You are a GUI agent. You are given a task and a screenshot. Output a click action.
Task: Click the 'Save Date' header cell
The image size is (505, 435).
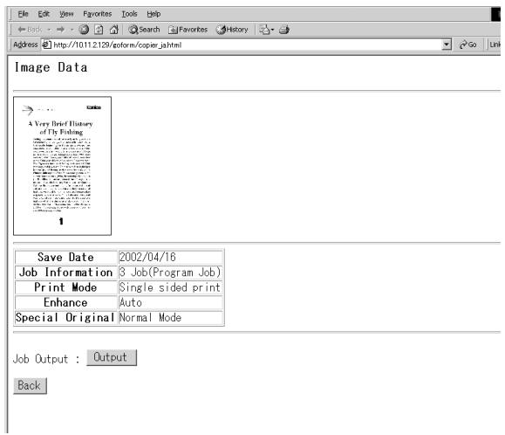point(66,257)
